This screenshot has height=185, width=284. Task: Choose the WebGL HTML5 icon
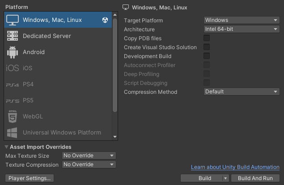(x=13, y=116)
